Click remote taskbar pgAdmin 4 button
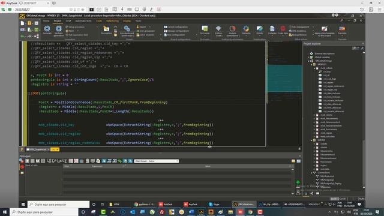The width and height of the screenshot is (384, 216). [x=145, y=204]
